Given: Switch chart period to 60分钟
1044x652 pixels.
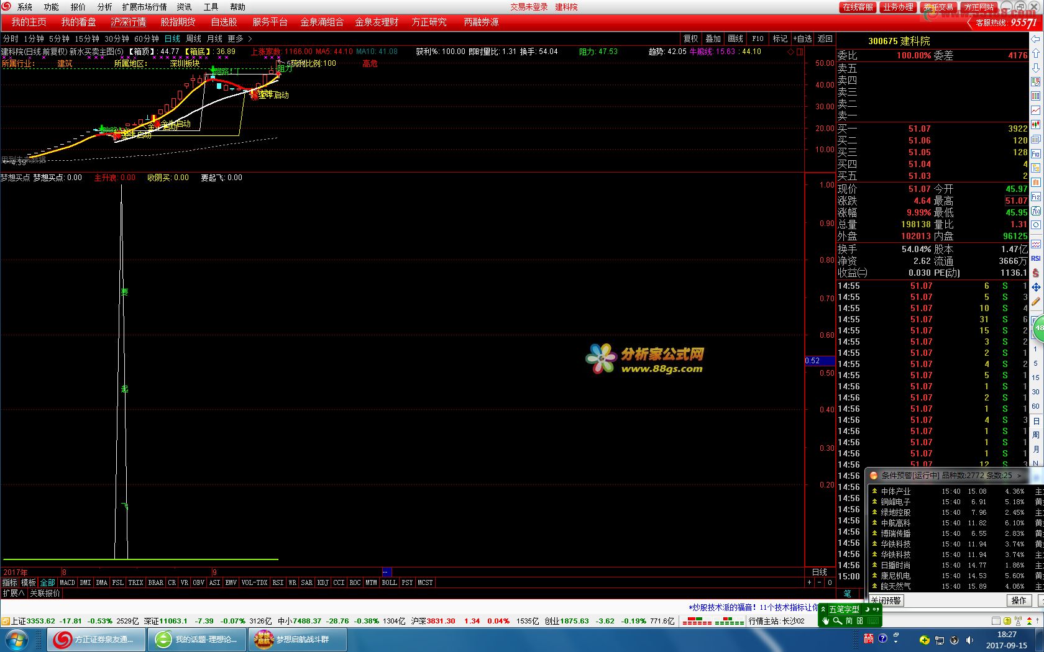Looking at the screenshot, I should pos(147,38).
